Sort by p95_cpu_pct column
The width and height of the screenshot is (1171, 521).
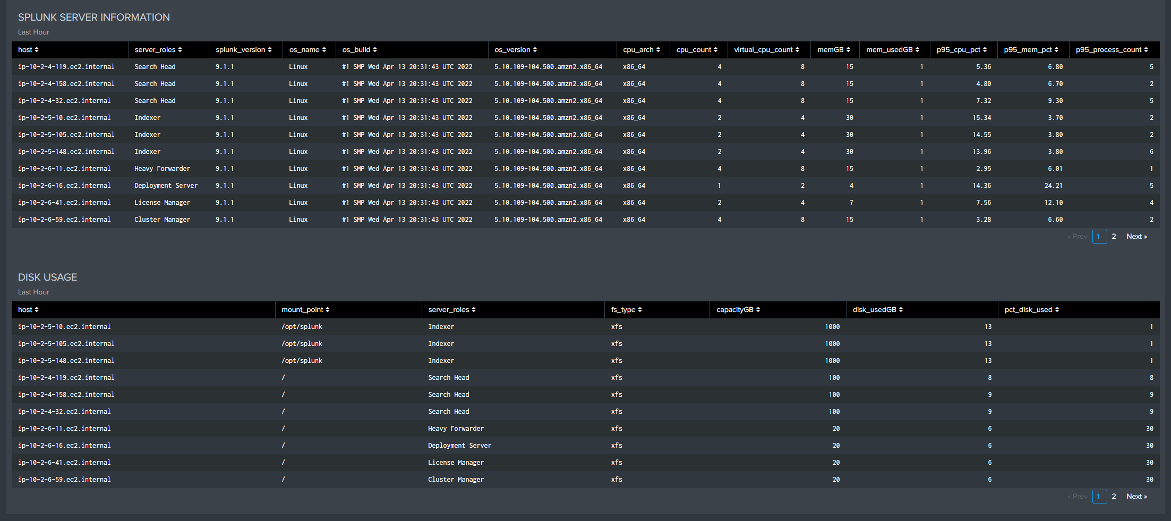pyautogui.click(x=962, y=50)
